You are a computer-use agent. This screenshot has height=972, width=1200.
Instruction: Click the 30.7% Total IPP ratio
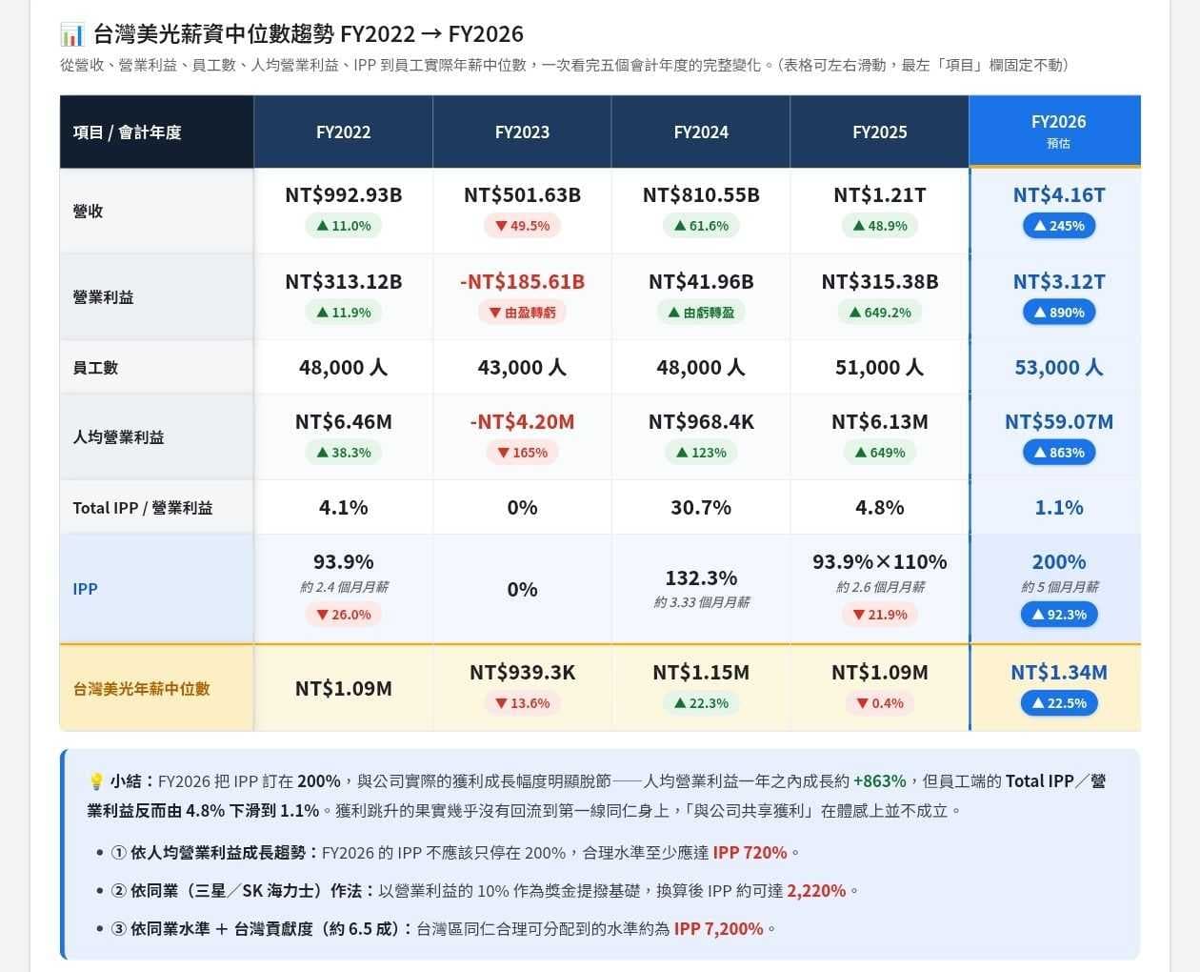(x=701, y=508)
